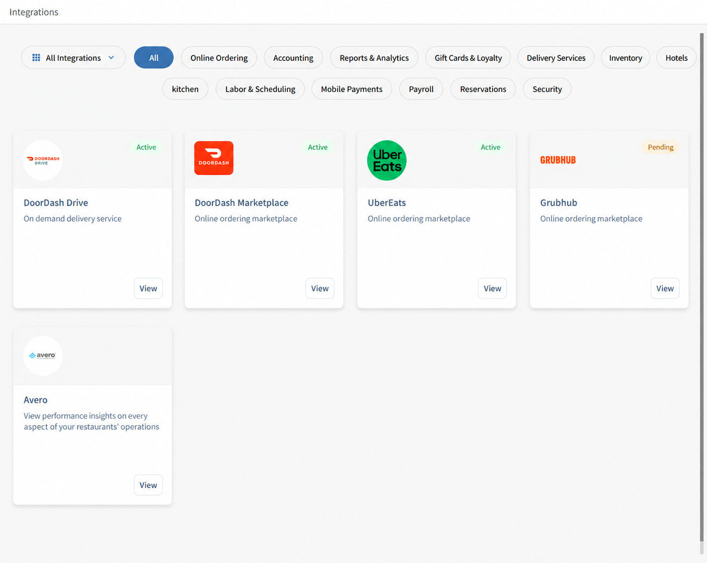Click the Avero card title

[36, 400]
